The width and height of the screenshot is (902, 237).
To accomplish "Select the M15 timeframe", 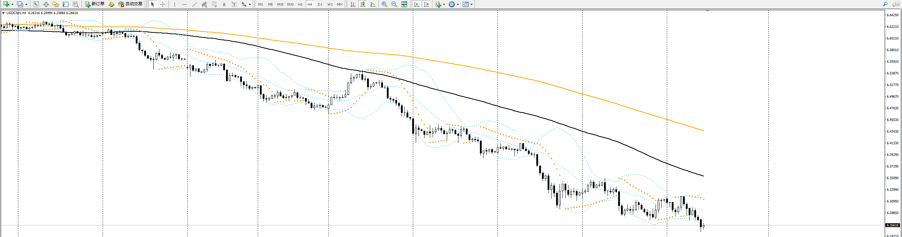I will coord(280,4).
